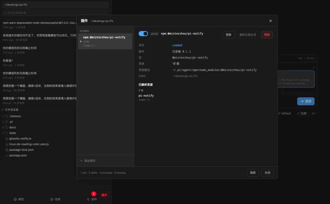Switch to the 模型 tab at bottom

(x=19, y=199)
